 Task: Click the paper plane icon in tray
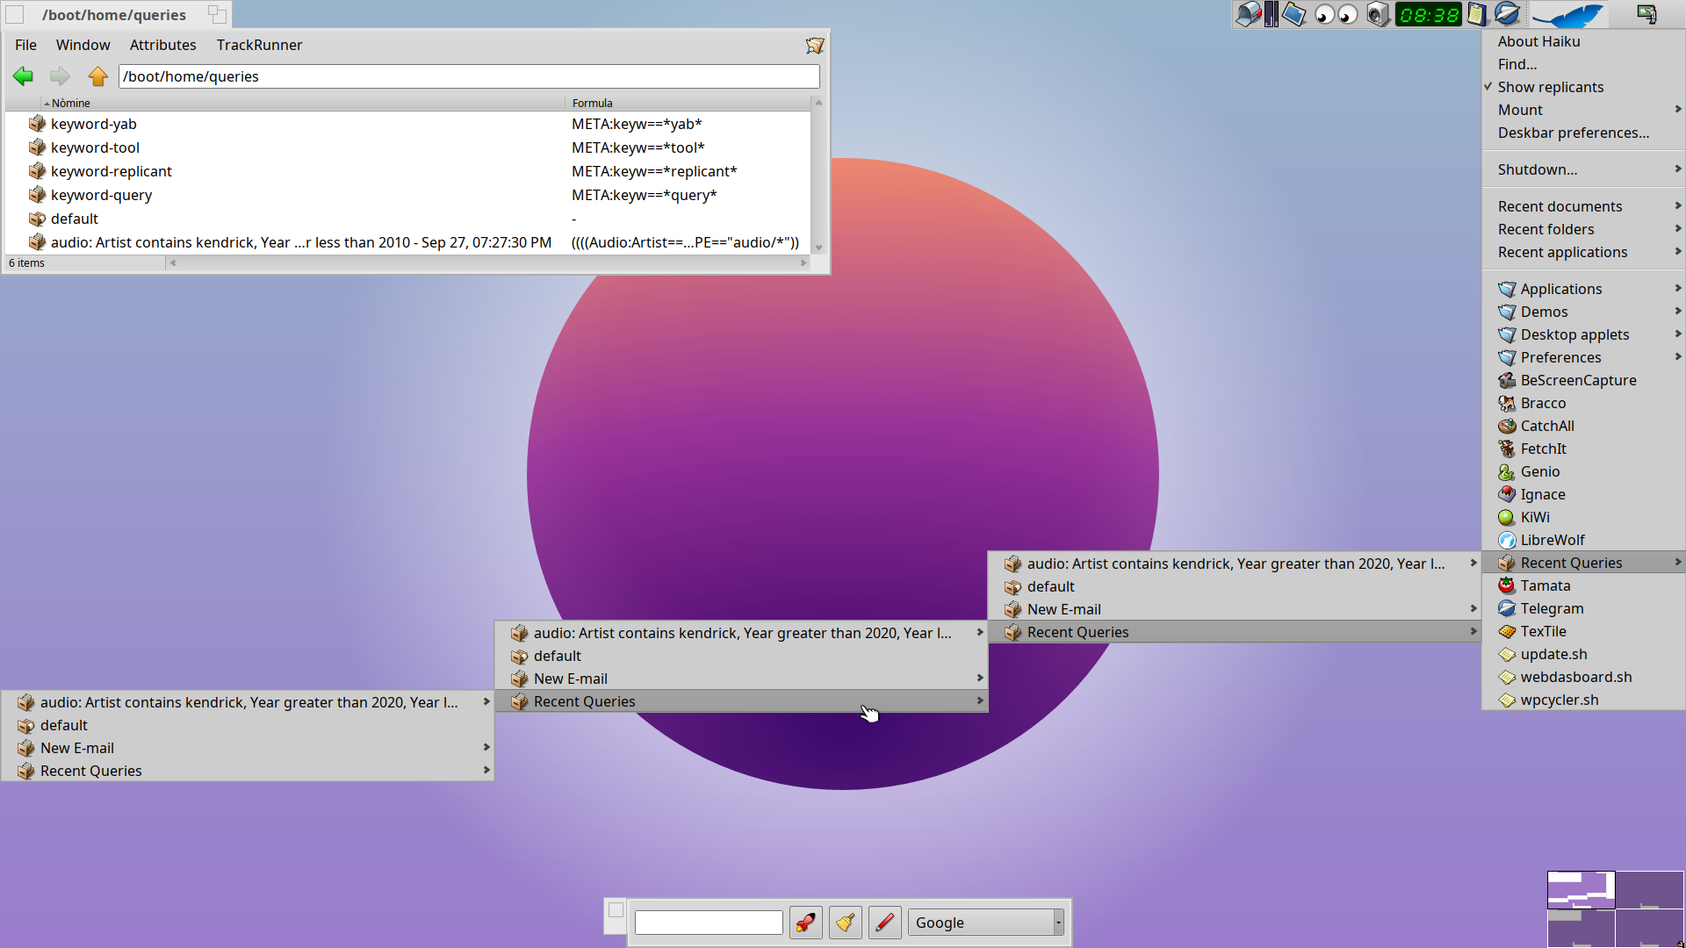click(x=1507, y=14)
